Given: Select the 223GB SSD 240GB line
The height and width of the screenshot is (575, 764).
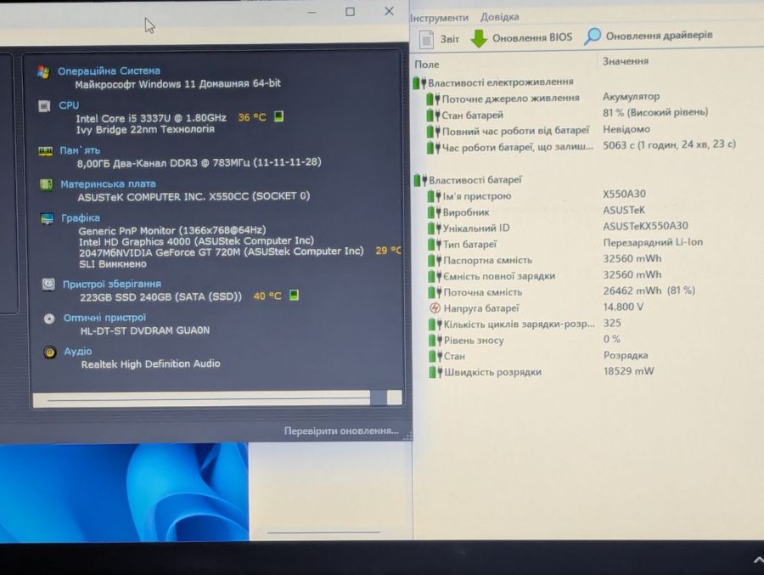Looking at the screenshot, I should click(160, 296).
